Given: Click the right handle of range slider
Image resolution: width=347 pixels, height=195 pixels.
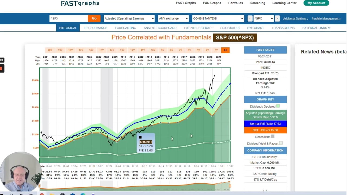Looking at the screenshot, I should tap(230, 186).
